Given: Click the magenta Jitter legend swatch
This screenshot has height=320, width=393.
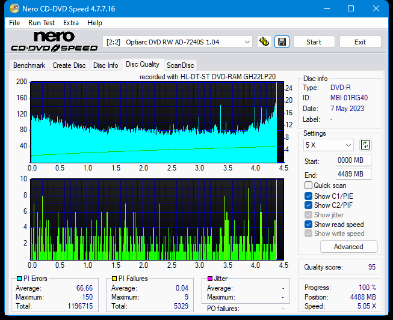Looking at the screenshot, I should point(209,279).
